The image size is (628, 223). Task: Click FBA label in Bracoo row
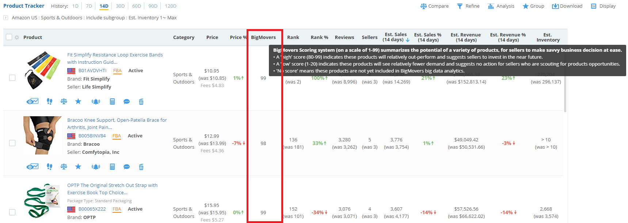pos(117,136)
